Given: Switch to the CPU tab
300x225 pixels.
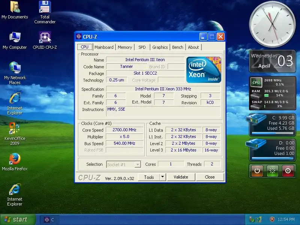Looking at the screenshot, I should tap(85, 47).
